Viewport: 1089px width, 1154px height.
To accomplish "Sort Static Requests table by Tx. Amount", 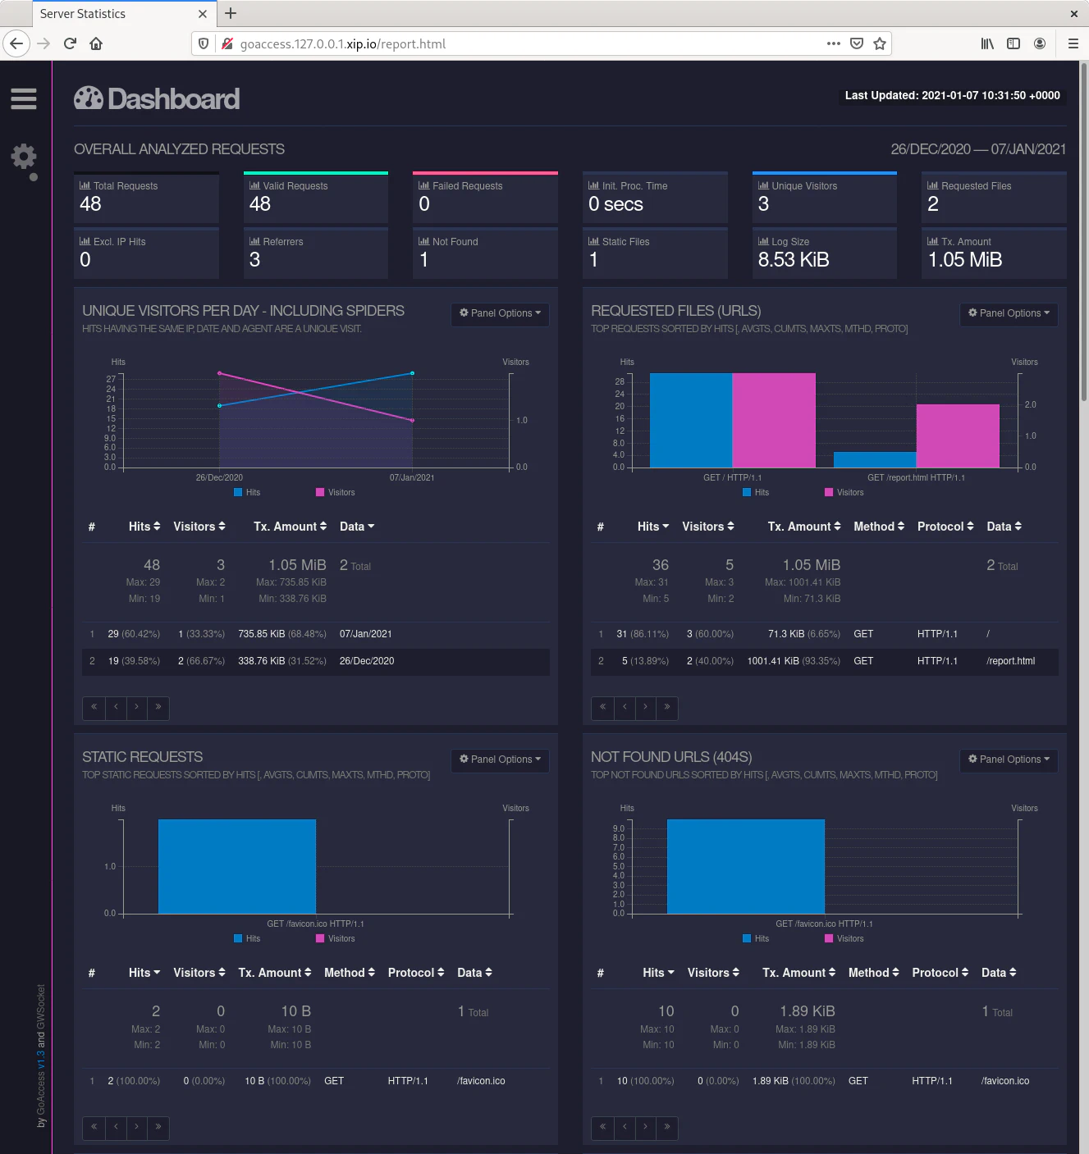I will tap(275, 973).
